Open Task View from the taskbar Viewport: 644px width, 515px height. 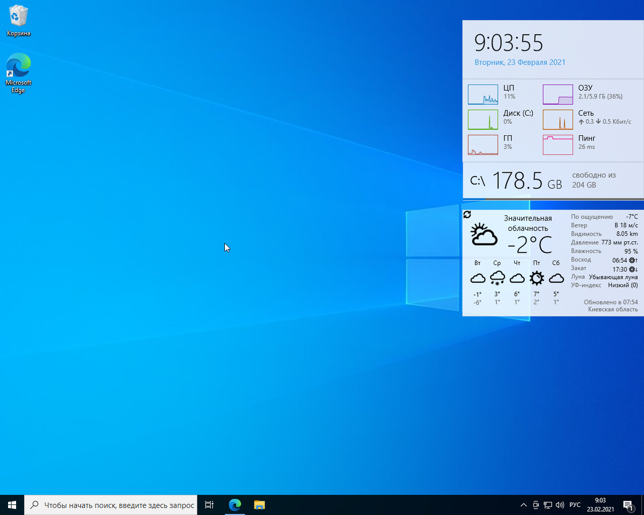(209, 505)
